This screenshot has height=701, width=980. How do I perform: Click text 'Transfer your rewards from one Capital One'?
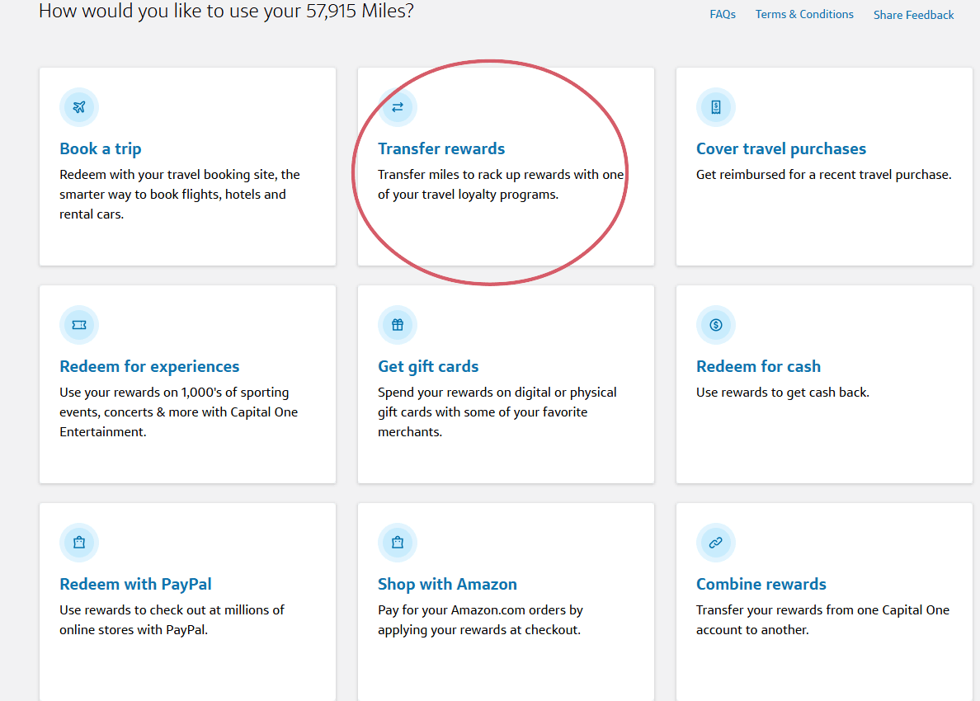pos(822,610)
